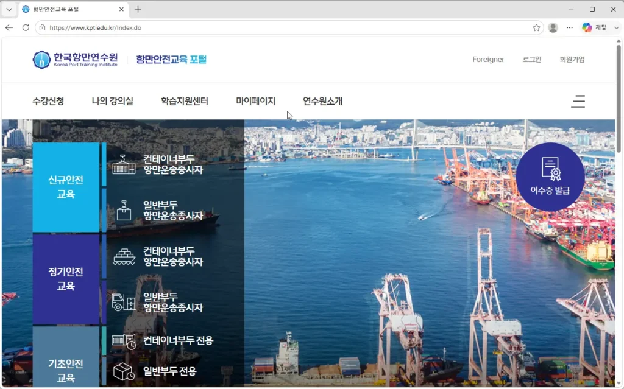This screenshot has height=389, width=624.
Task: Open 컨테이너부두 전용 basic safety course
Action: pos(179,340)
